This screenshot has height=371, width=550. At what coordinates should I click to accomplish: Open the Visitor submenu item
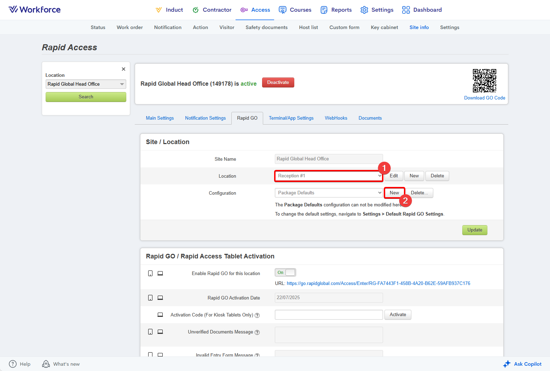pyautogui.click(x=227, y=27)
